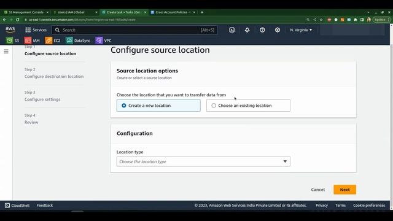Go to Step 3 Configure settings
393x221 pixels.
tap(42, 99)
